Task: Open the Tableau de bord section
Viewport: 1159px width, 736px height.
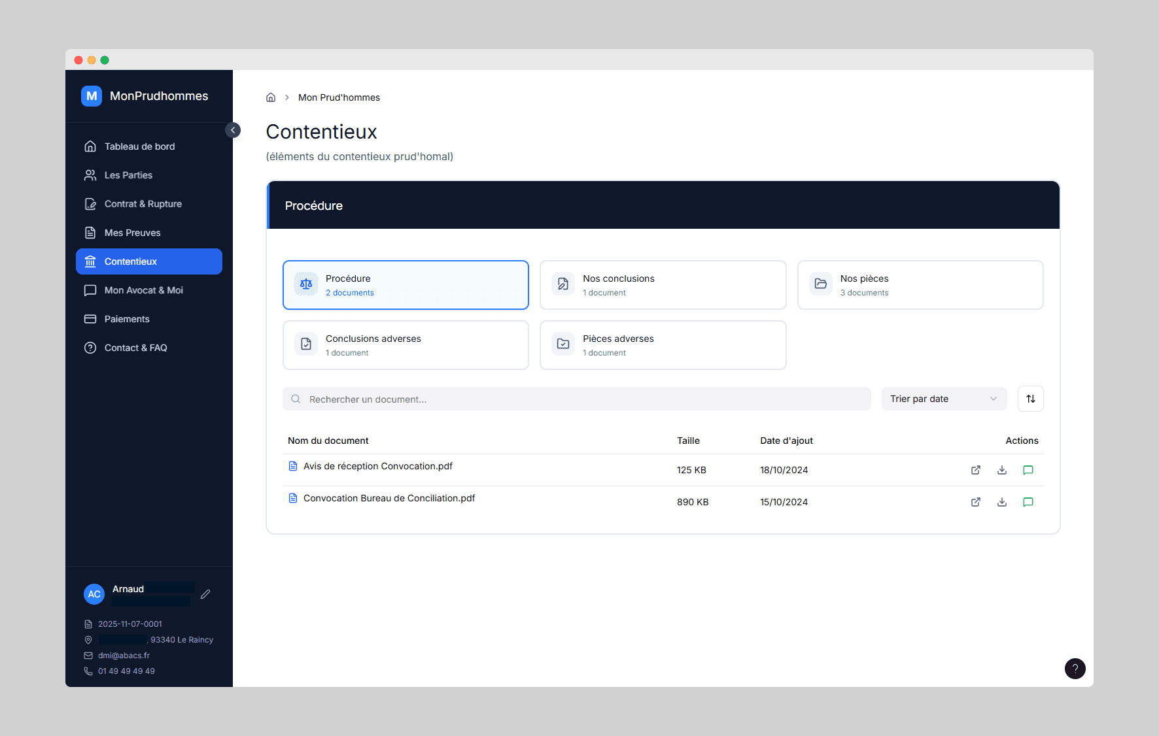Action: point(139,146)
